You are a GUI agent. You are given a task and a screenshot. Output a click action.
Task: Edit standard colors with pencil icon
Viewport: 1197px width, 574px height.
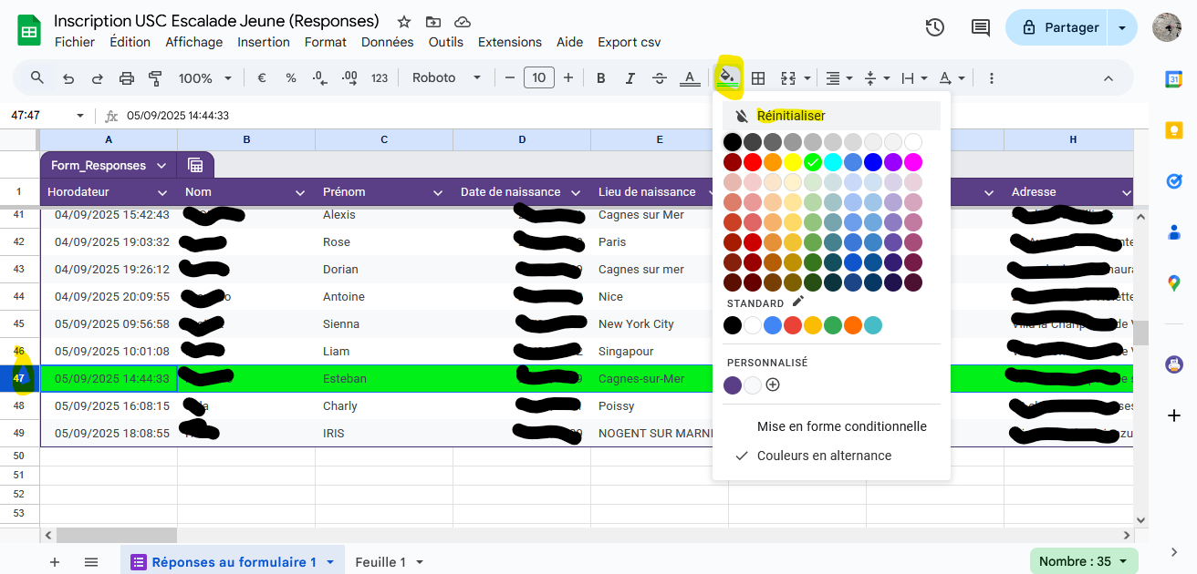798,302
